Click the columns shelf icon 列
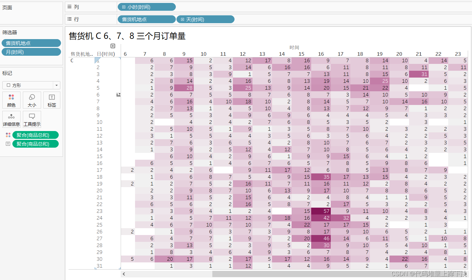 [x=69, y=7]
